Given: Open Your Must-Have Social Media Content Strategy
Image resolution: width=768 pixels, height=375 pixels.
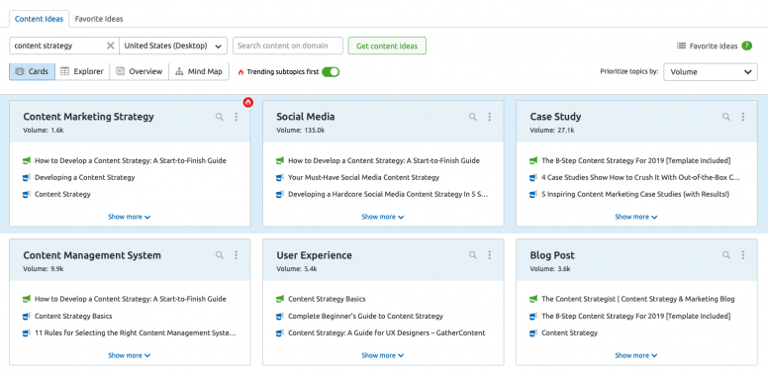Looking at the screenshot, I should click(363, 177).
